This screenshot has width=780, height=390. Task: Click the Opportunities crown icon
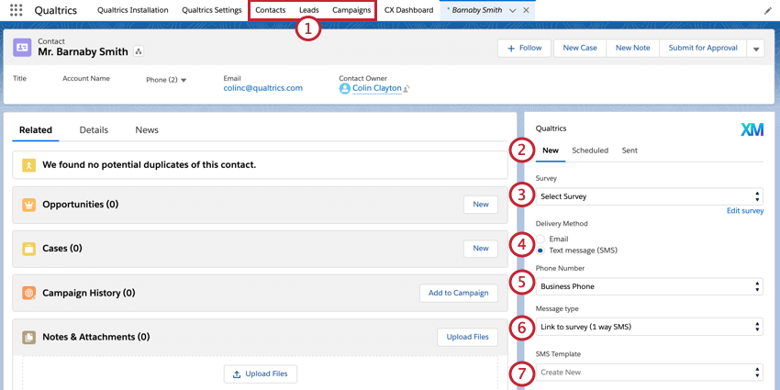[28, 205]
